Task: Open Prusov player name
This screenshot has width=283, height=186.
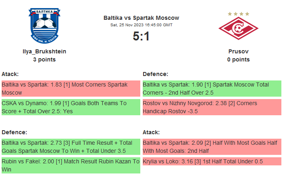Action: coord(238,51)
